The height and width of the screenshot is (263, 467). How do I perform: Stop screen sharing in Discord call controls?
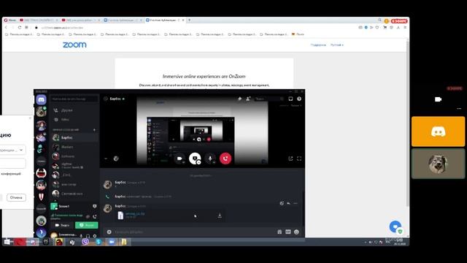pos(195,159)
